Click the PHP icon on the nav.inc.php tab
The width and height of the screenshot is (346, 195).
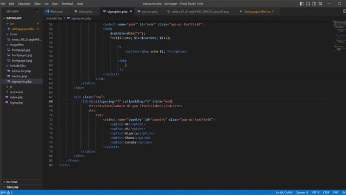139,11
